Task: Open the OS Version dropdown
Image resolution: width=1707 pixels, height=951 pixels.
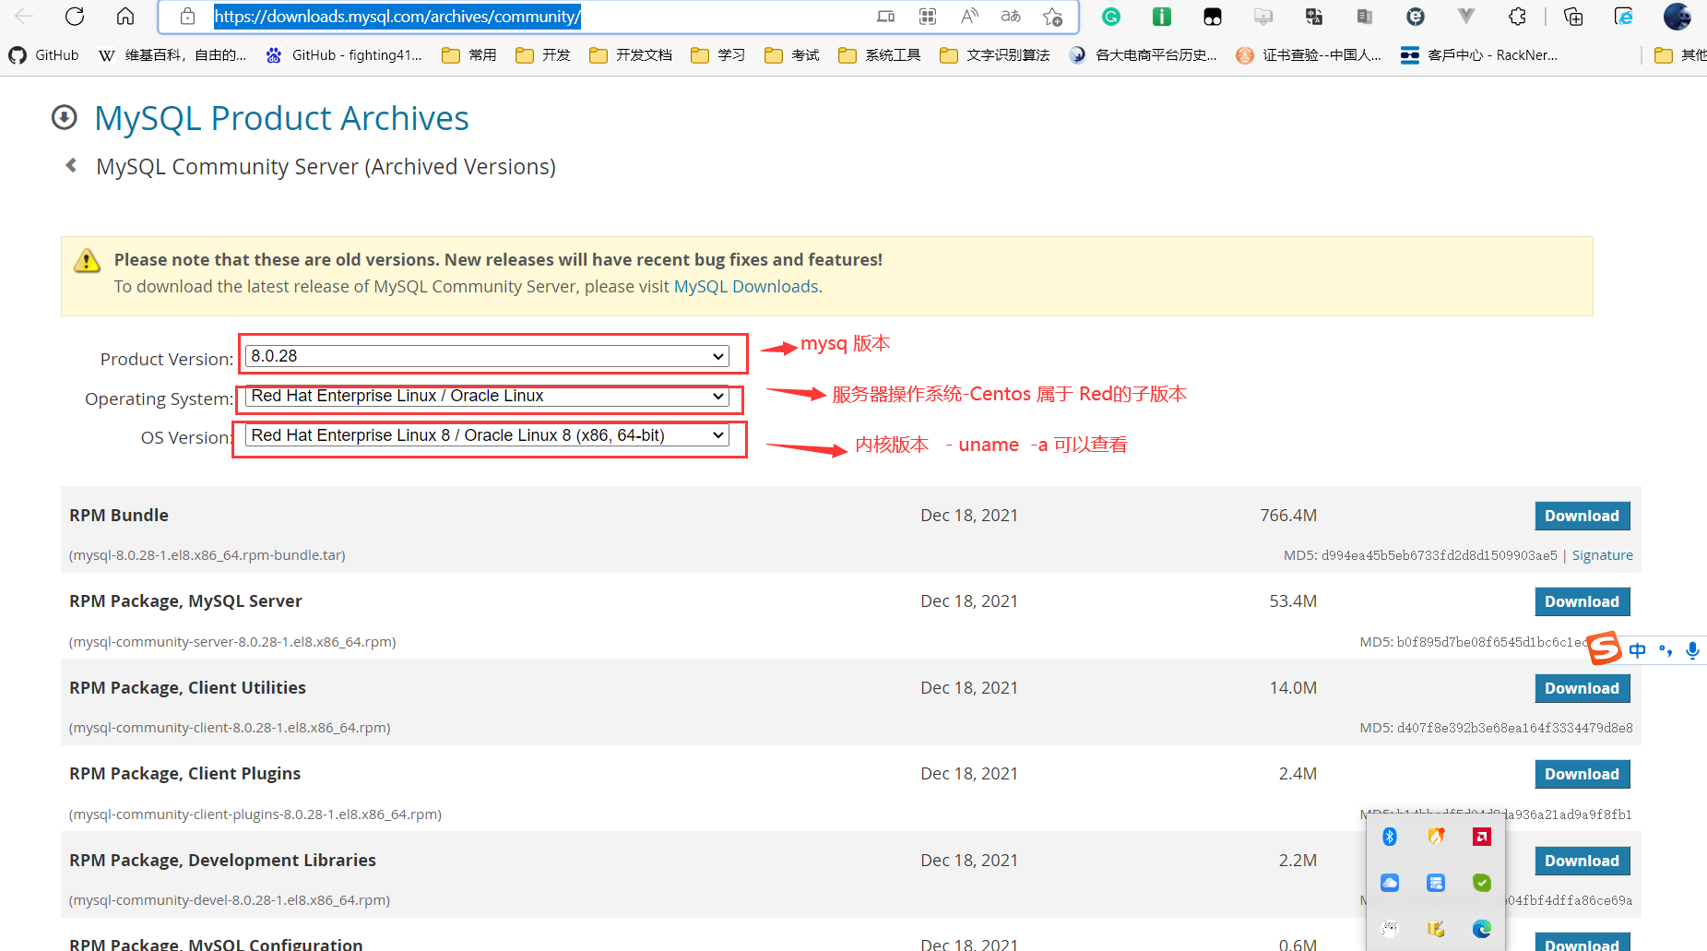Action: [x=487, y=435]
